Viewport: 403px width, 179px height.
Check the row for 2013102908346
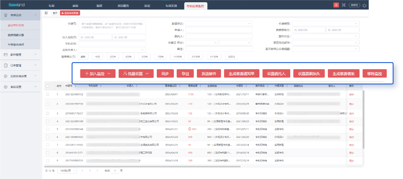click(48, 129)
